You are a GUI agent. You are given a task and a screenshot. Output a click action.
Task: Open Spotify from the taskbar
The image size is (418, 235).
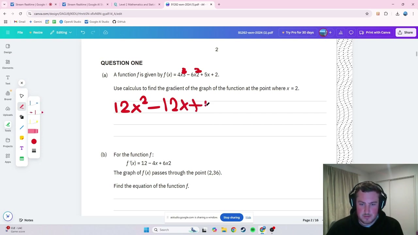[253, 230]
